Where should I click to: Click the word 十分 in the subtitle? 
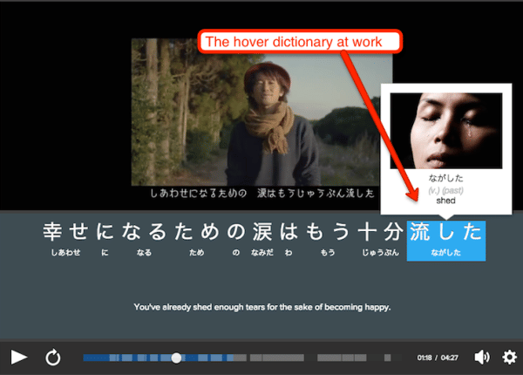tap(380, 231)
